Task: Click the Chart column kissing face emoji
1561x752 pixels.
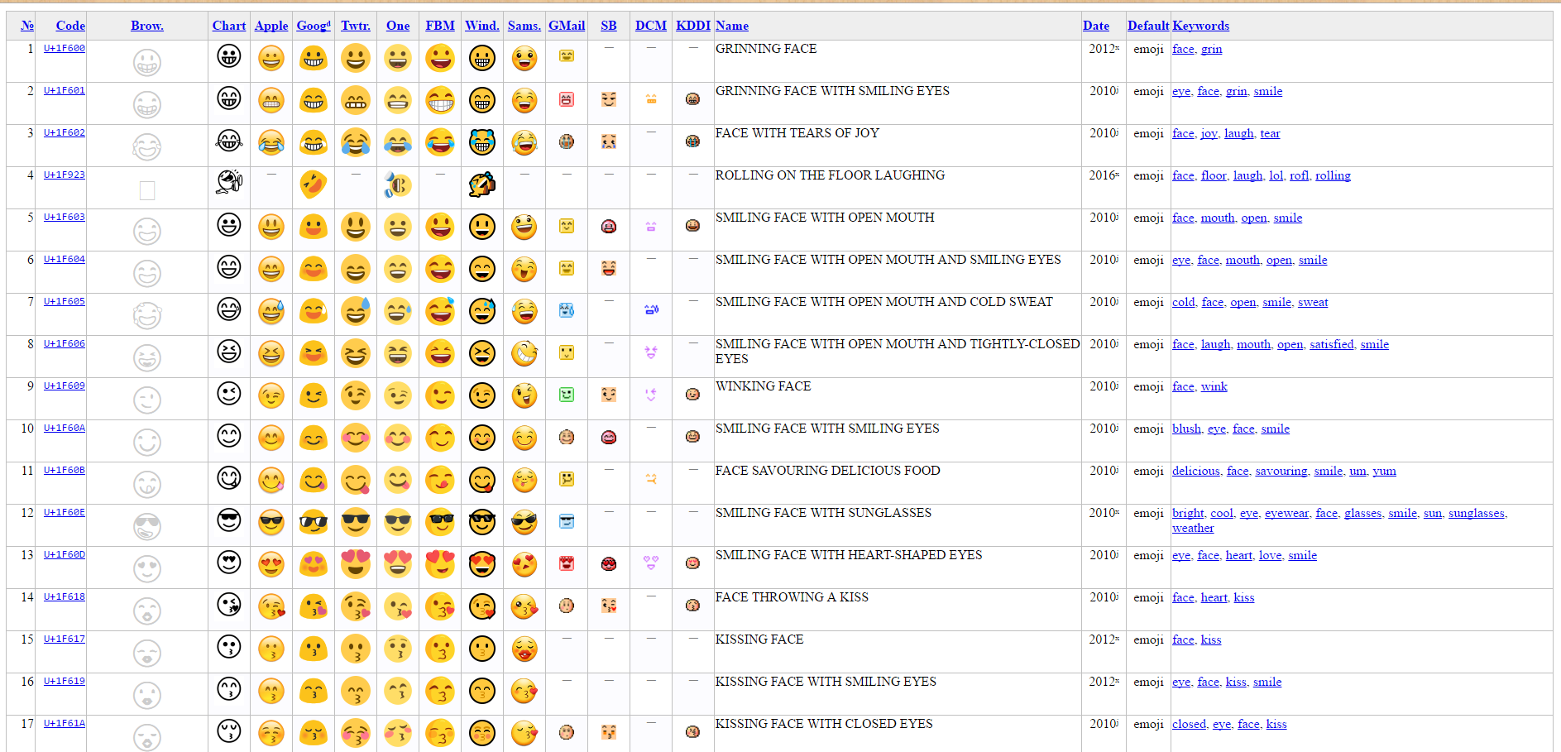Action: (229, 646)
